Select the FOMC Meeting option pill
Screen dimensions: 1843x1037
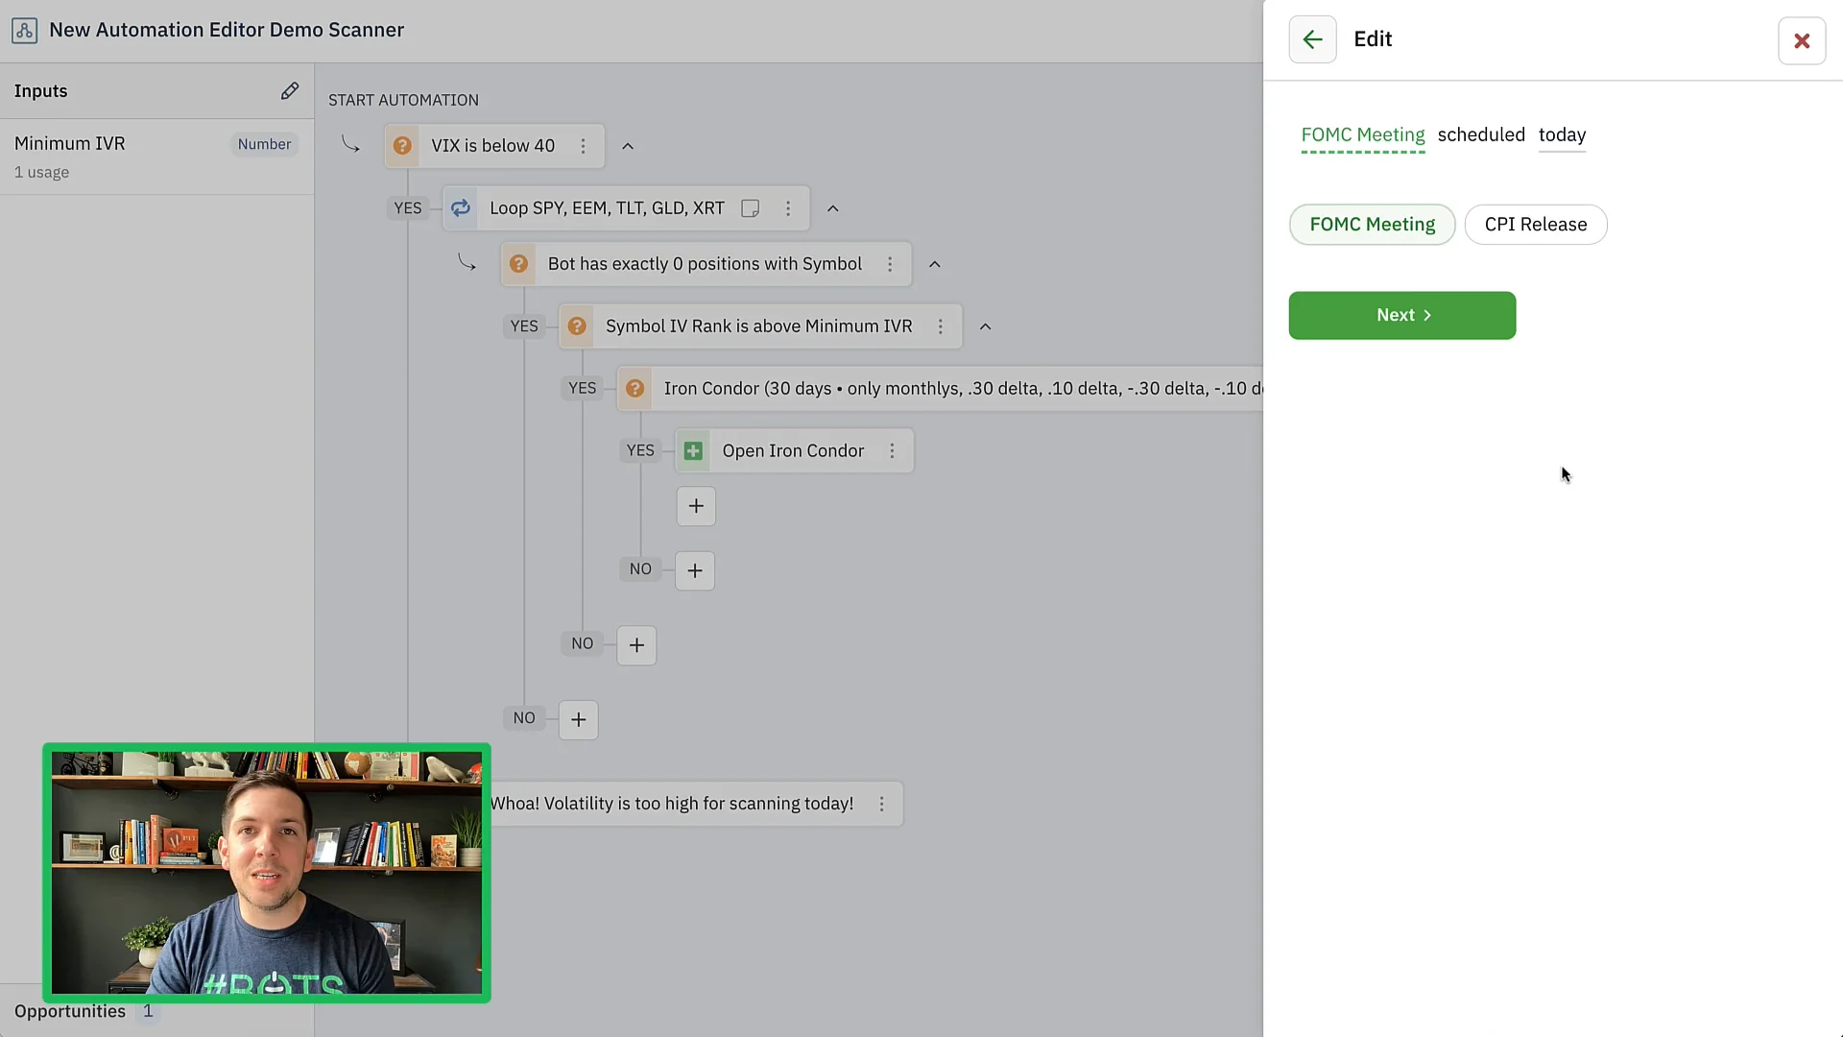(x=1372, y=225)
